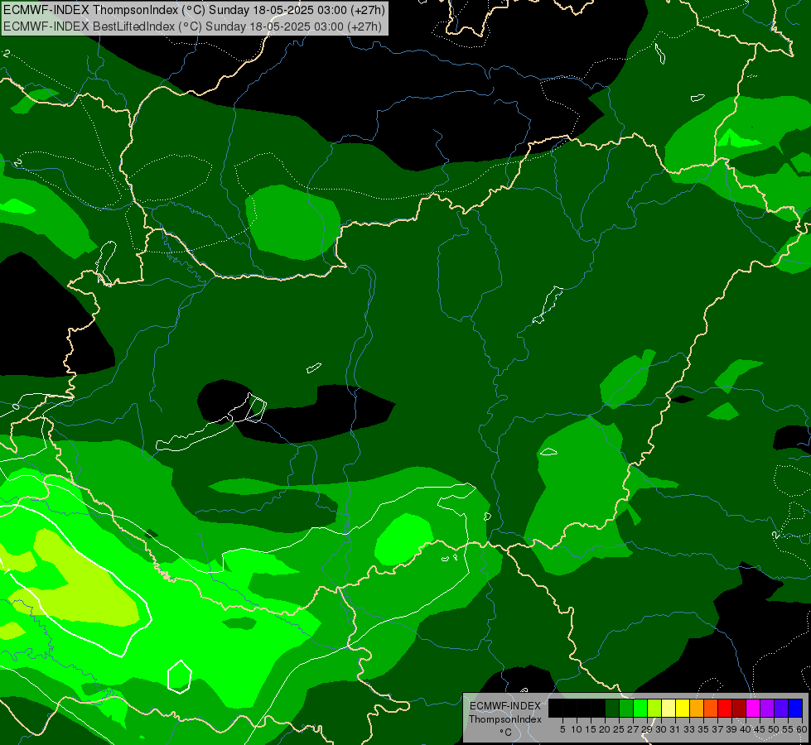Select the BestLiftedIndex title line in the header

click(192, 26)
